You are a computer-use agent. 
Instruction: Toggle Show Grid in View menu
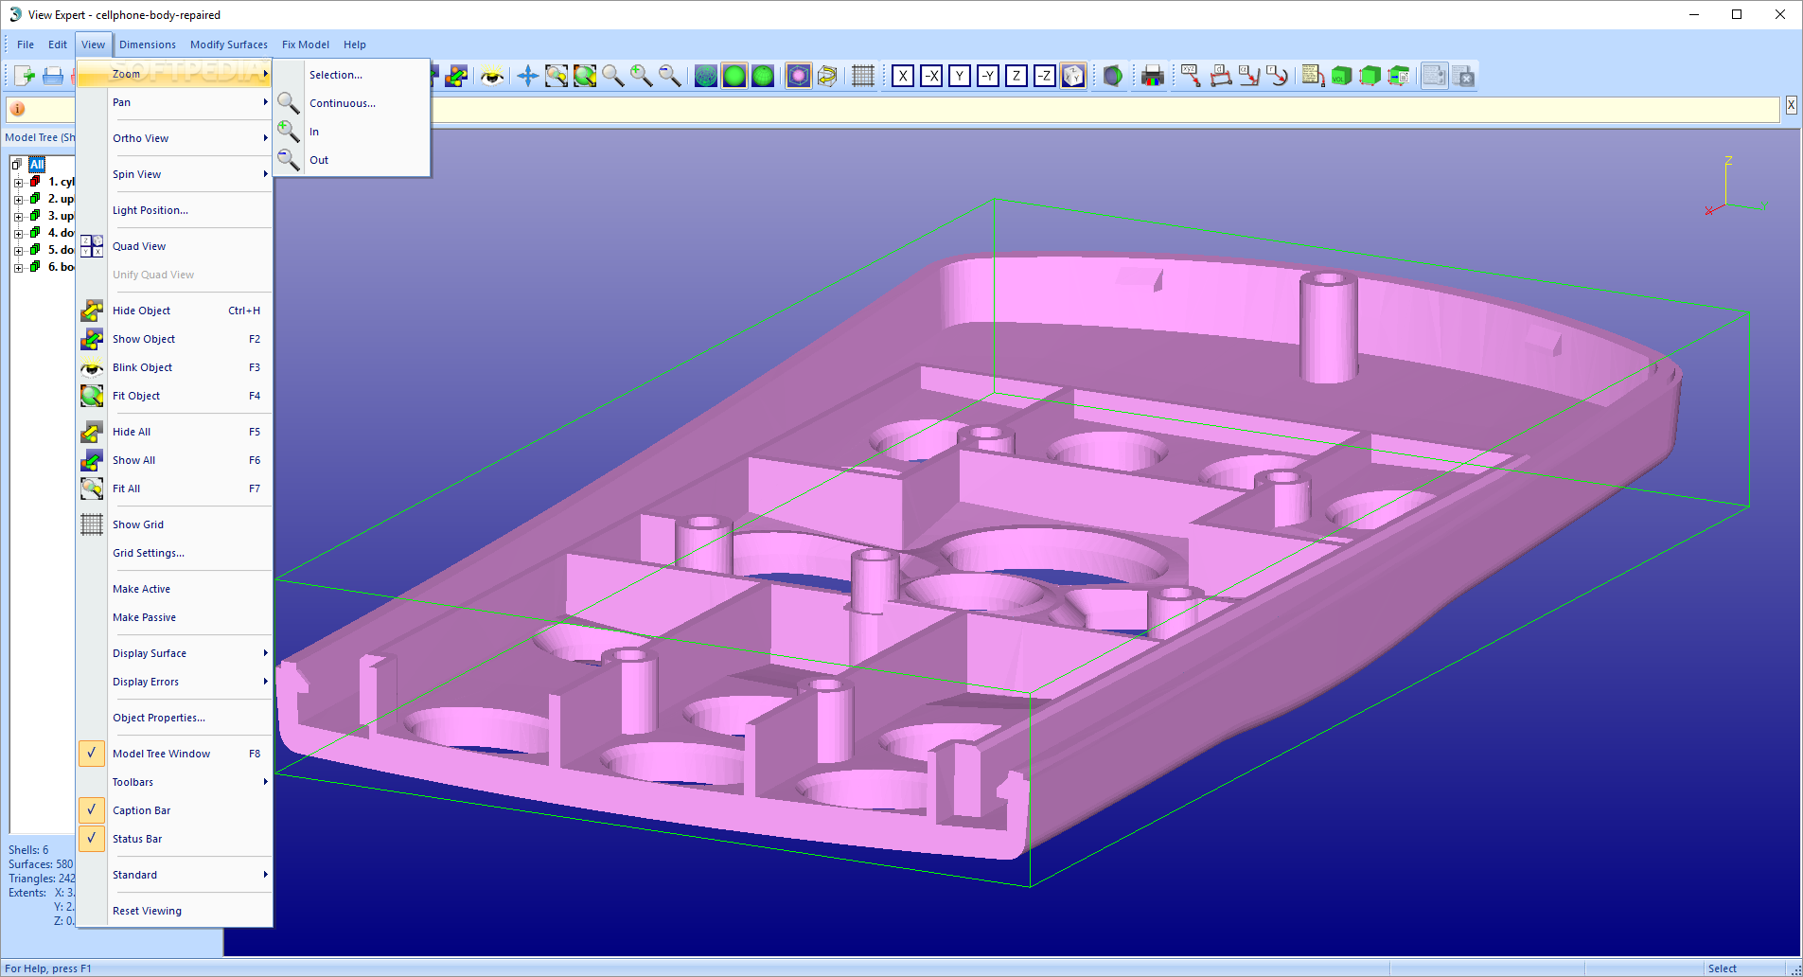(174, 524)
